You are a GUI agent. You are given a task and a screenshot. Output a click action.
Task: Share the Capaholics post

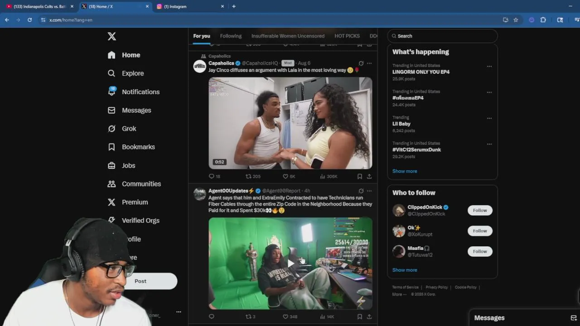369,176
